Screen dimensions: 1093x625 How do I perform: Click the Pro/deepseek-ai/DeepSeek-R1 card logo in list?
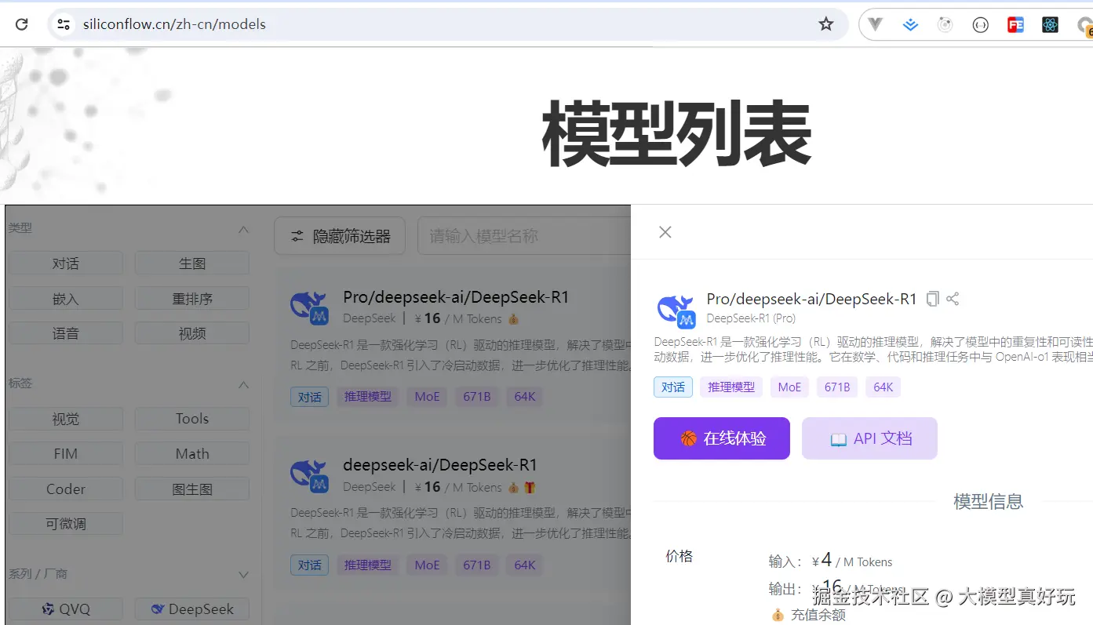(x=309, y=307)
